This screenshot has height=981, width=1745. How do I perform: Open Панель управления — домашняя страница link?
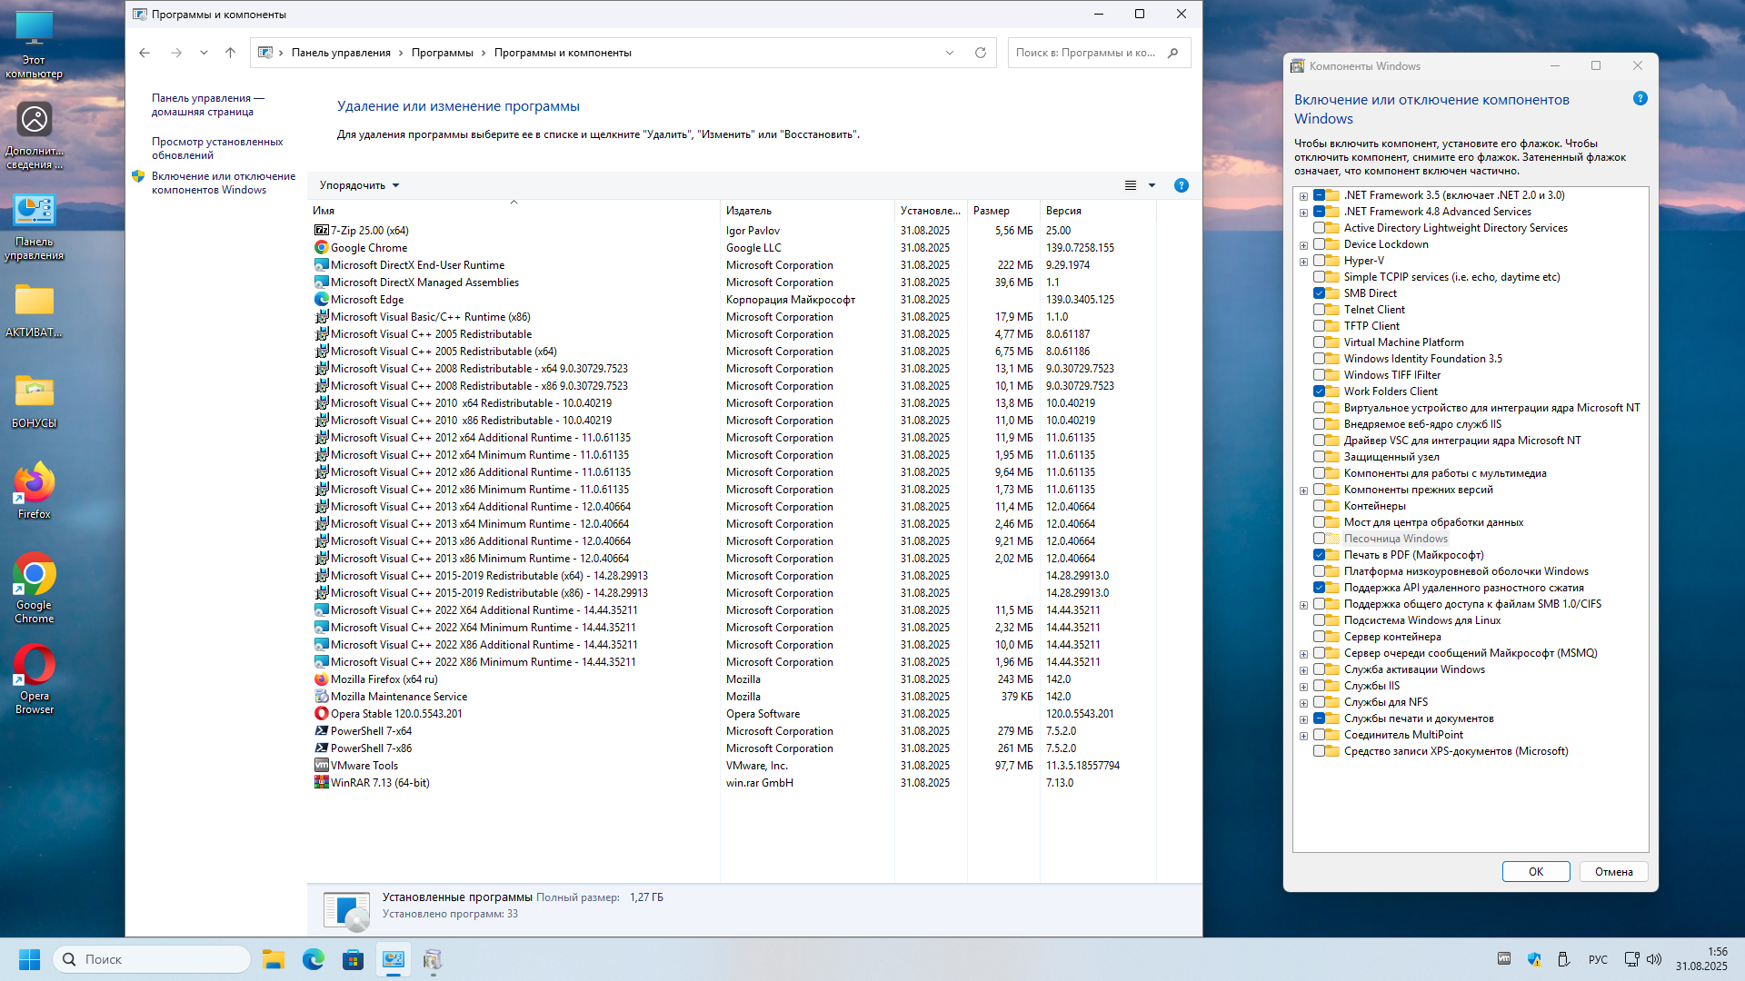click(208, 105)
